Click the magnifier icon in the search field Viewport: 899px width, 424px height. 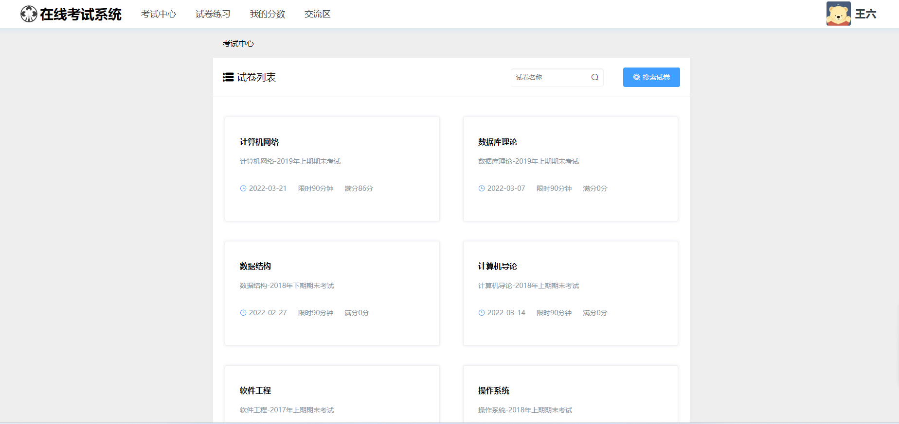(594, 77)
